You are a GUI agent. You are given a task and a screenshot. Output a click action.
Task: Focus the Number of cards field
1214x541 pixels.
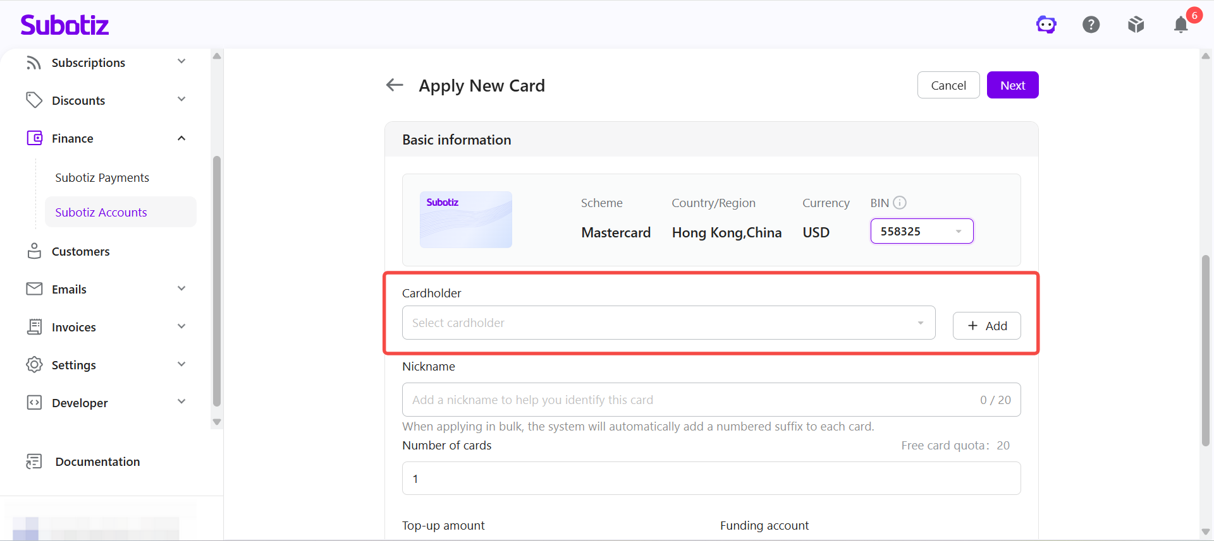click(x=711, y=479)
